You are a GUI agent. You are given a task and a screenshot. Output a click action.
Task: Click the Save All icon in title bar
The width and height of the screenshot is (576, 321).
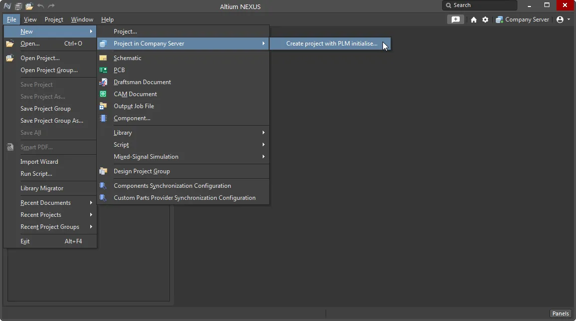[18, 6]
